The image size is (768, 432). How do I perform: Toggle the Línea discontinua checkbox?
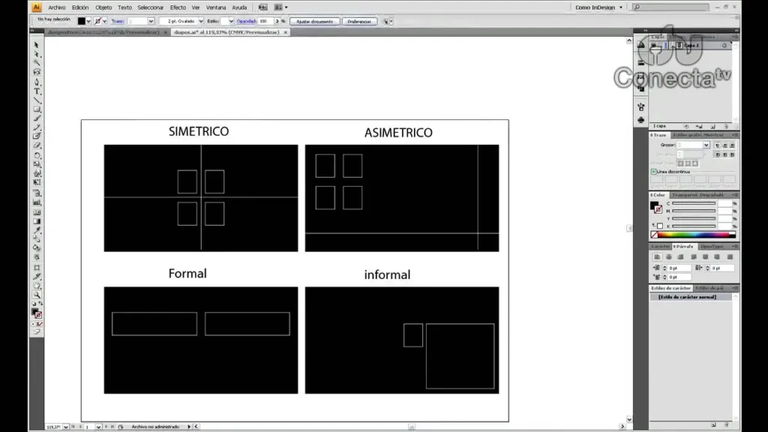(653, 172)
